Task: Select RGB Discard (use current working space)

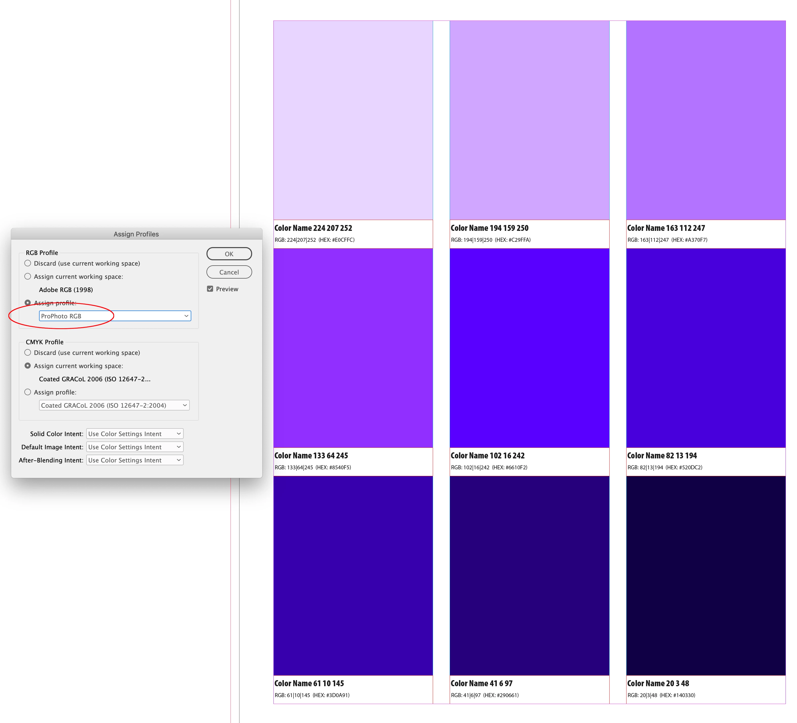Action: pyautogui.click(x=28, y=263)
